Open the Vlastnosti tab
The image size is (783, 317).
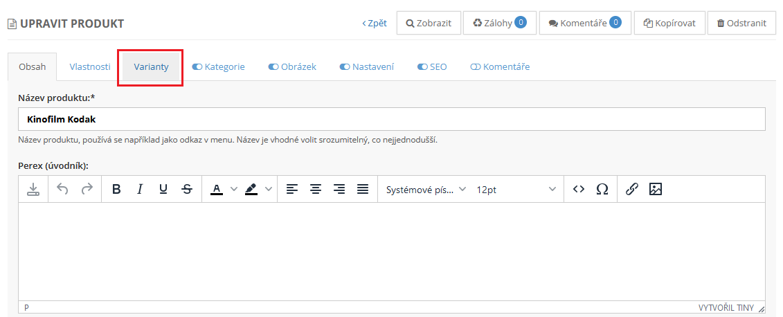click(x=90, y=67)
